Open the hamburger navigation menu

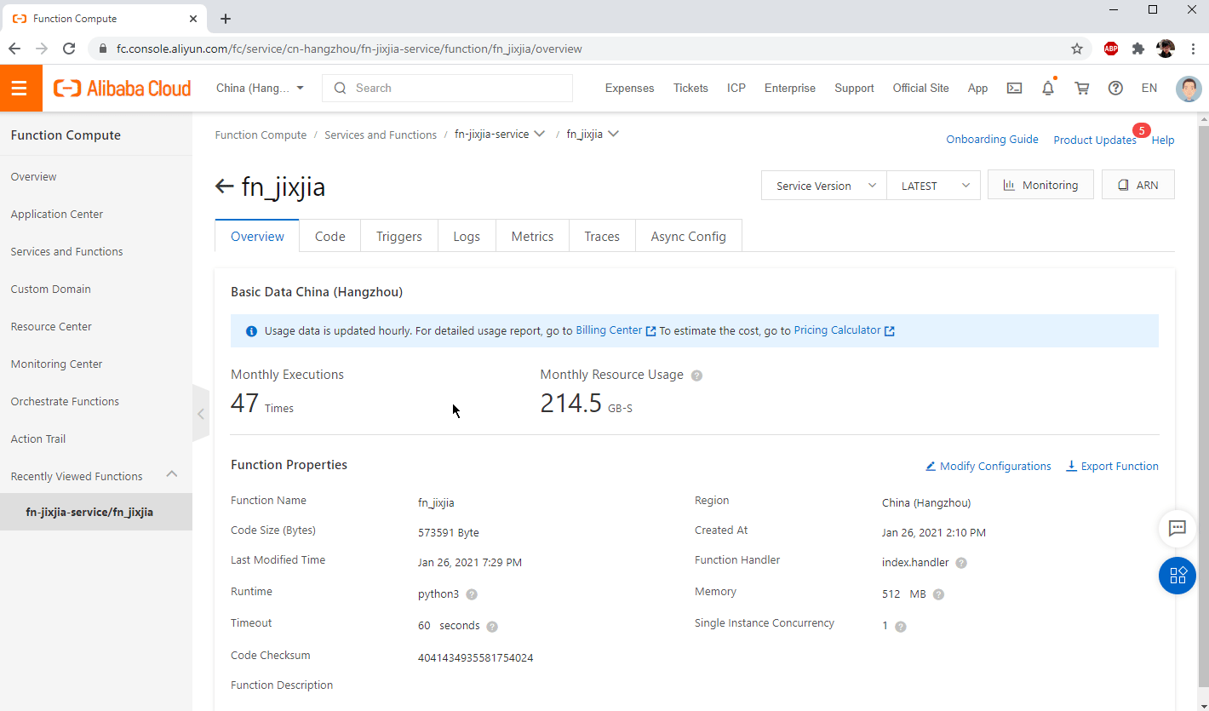pos(20,88)
